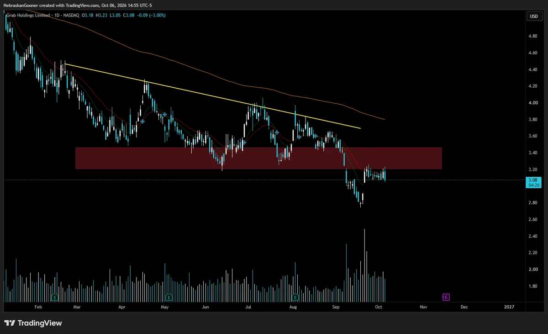This screenshot has width=548, height=334.
Task: Select the dark red support zone rectangle
Action: [258, 158]
